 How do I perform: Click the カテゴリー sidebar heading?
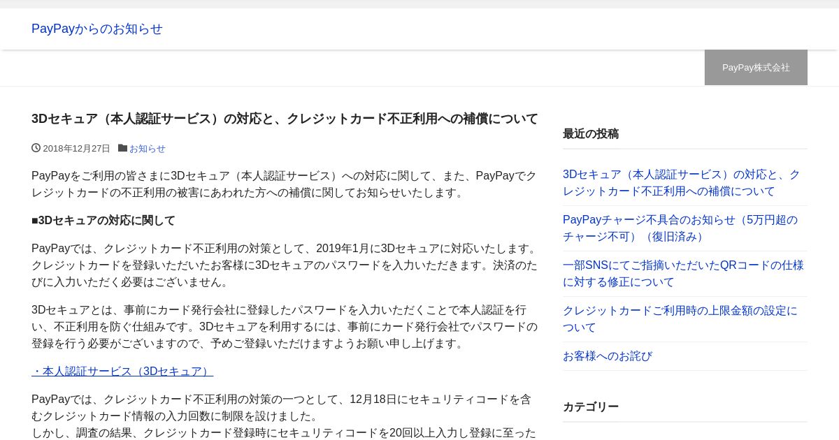(591, 407)
